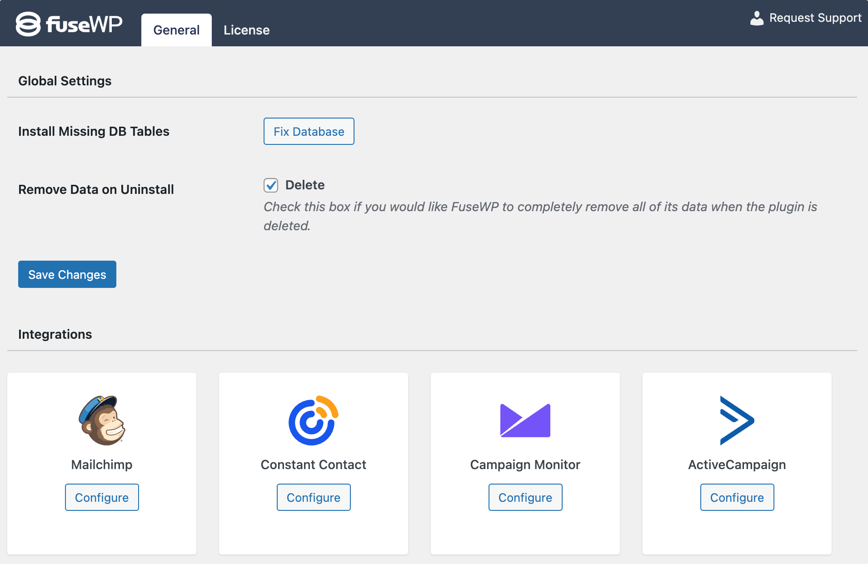Click the ActiveCampaign arrow logo
The height and width of the screenshot is (564, 868).
pyautogui.click(x=737, y=420)
